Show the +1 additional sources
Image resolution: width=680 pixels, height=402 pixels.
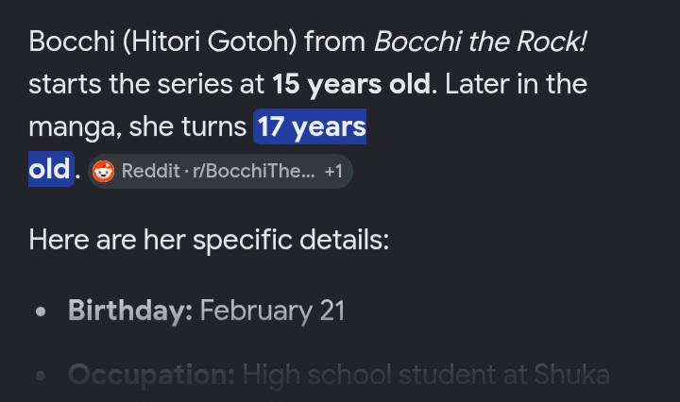click(333, 171)
